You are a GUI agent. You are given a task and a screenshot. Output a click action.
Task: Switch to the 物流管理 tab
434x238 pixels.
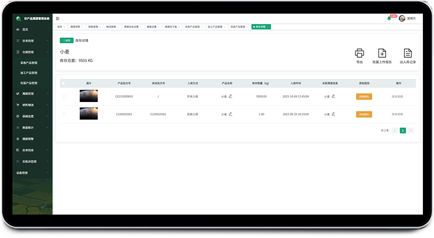[112, 27]
